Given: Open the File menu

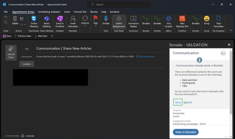Looking at the screenshot, I should [6, 12].
